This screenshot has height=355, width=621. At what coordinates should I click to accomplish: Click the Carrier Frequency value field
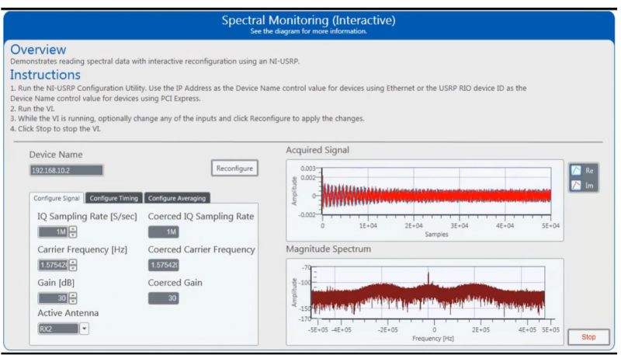(x=53, y=265)
